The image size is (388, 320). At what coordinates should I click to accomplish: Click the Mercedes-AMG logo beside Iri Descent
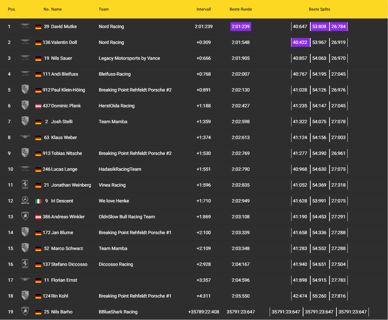[x=25, y=201]
